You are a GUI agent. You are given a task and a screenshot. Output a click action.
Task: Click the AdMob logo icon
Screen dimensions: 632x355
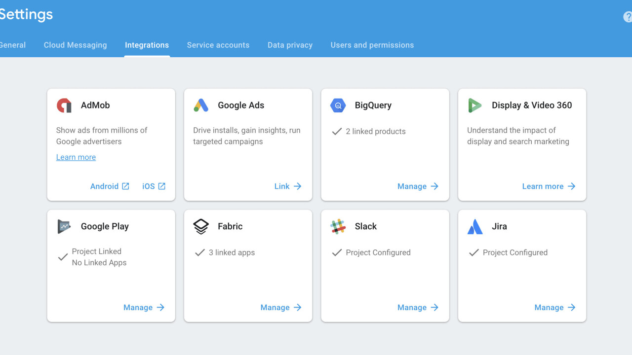point(64,106)
